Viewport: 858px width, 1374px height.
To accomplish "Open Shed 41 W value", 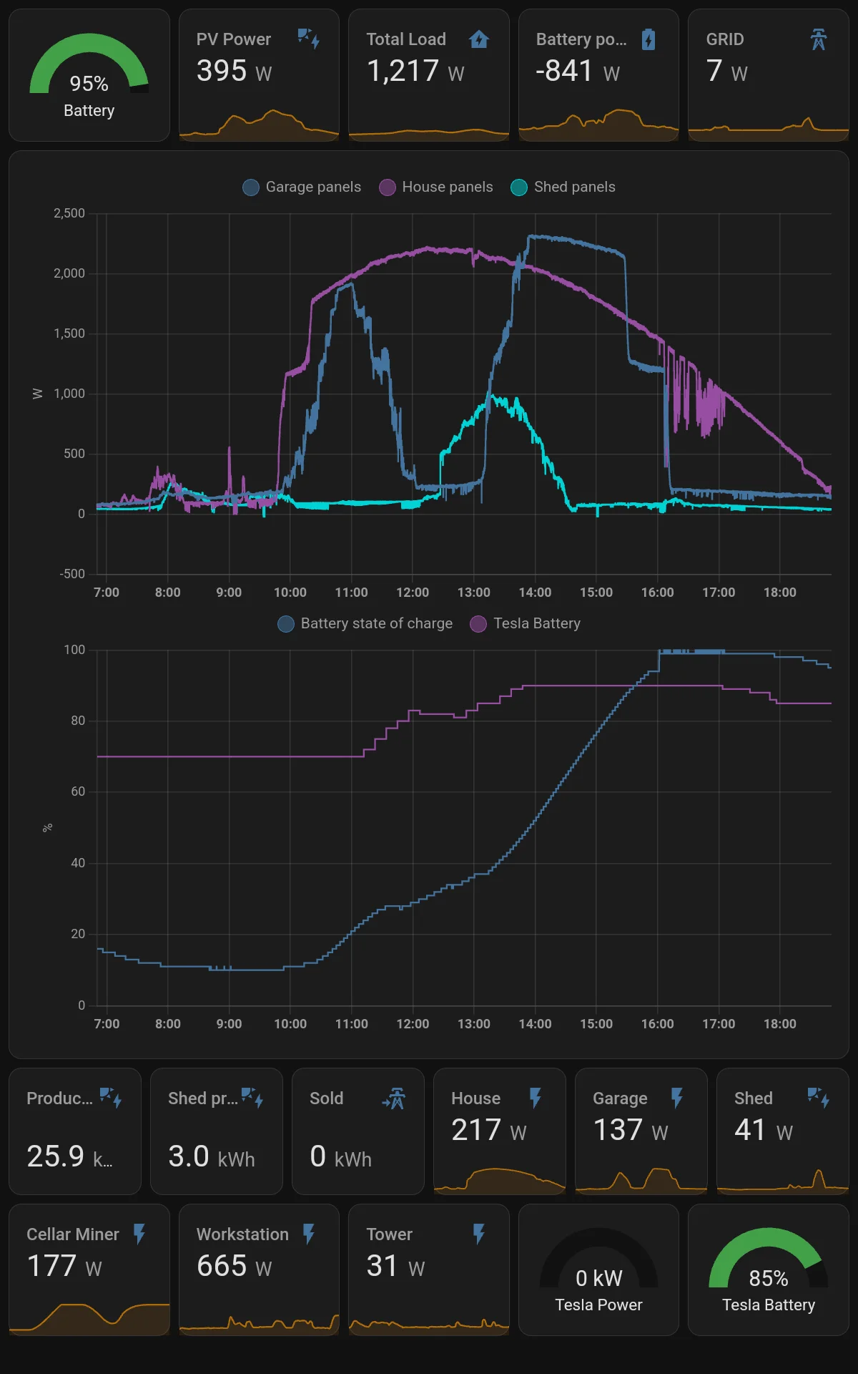I will [763, 1130].
